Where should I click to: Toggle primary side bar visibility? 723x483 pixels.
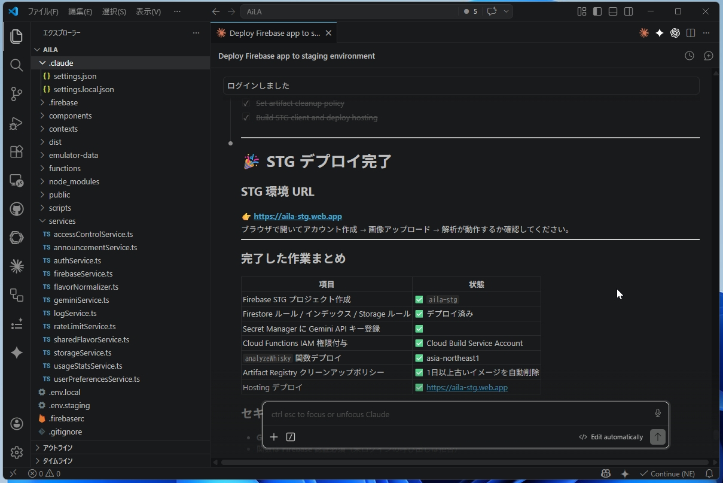(597, 11)
